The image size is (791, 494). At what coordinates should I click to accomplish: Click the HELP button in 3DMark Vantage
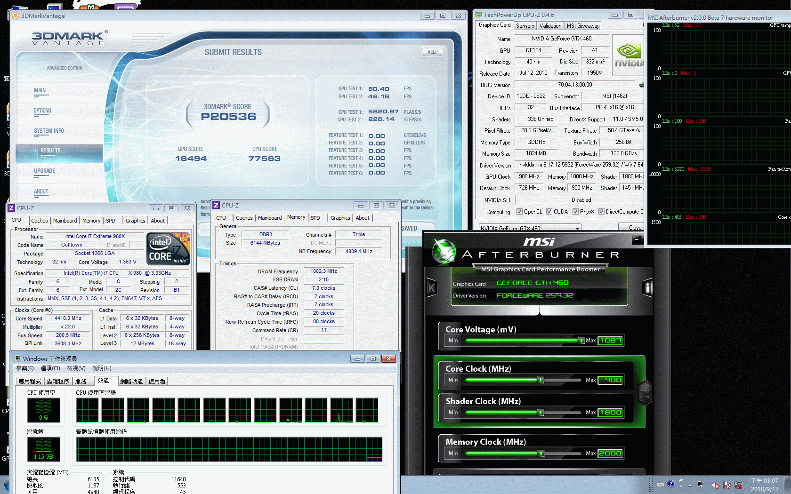[432, 52]
